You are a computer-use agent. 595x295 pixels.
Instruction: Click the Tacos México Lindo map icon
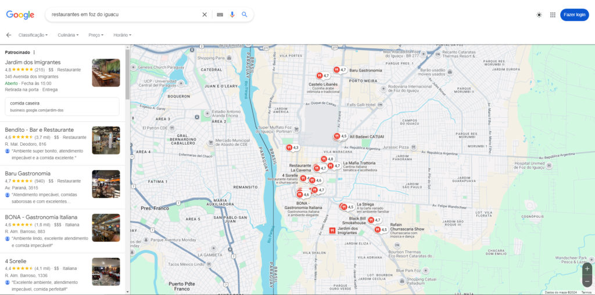point(209,264)
